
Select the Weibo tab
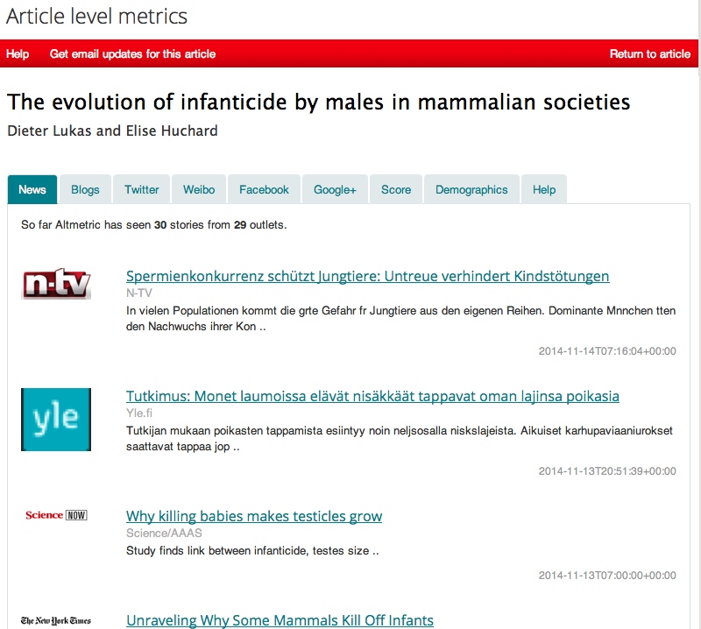(199, 189)
